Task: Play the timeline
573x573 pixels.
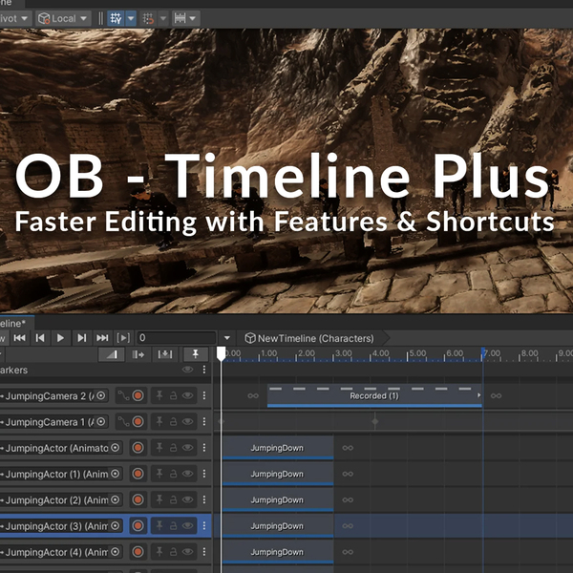Action: [x=61, y=338]
